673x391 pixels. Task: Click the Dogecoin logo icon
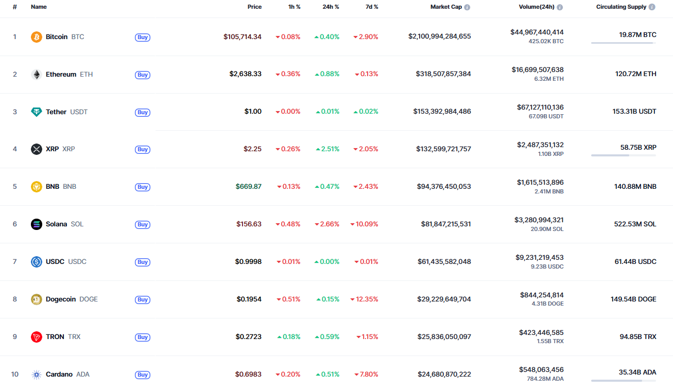click(36, 299)
